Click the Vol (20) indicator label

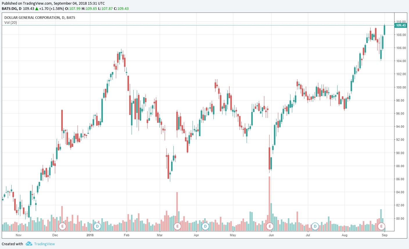[10, 22]
